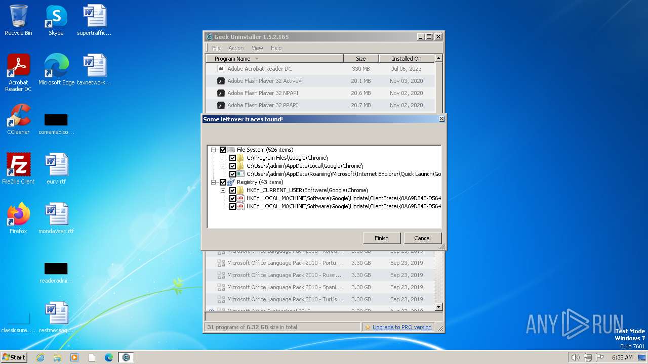Screen dimensions: 648x364
Task: Sort by the Size column header
Action: [x=360, y=59]
